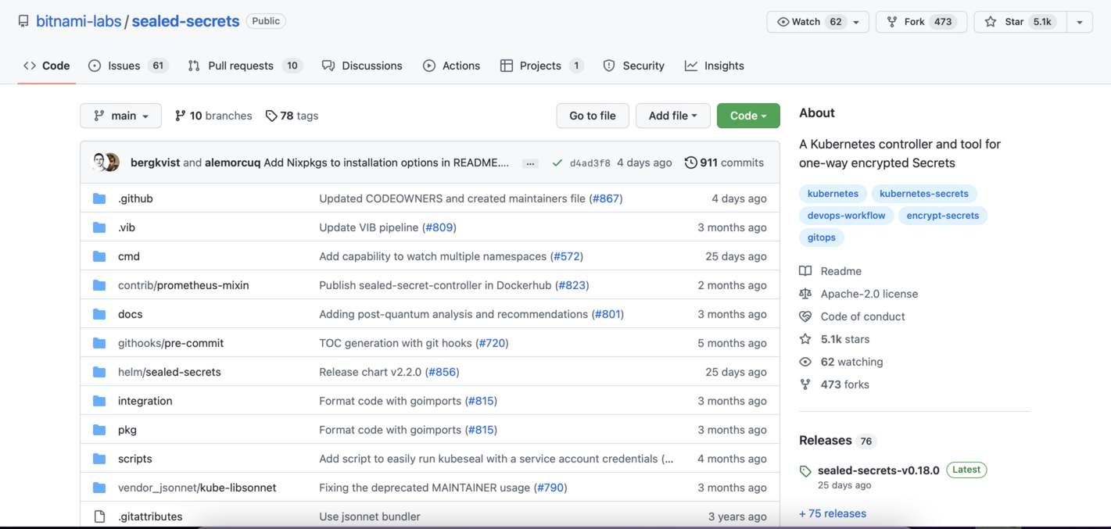Open the Add file dropdown
The image size is (1111, 529).
tap(672, 116)
